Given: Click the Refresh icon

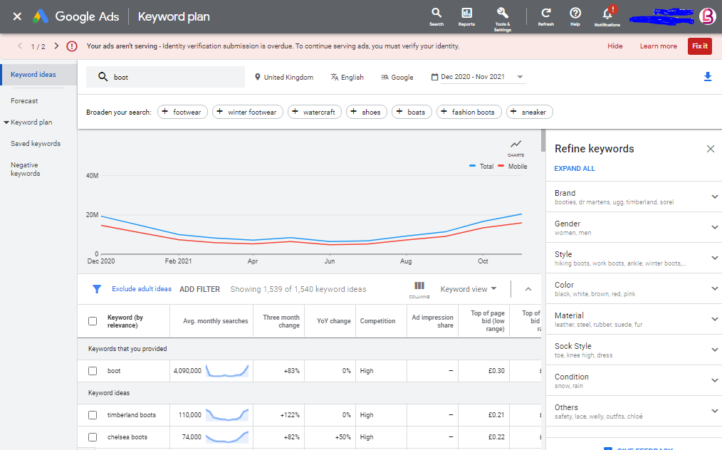Looking at the screenshot, I should [x=545, y=16].
